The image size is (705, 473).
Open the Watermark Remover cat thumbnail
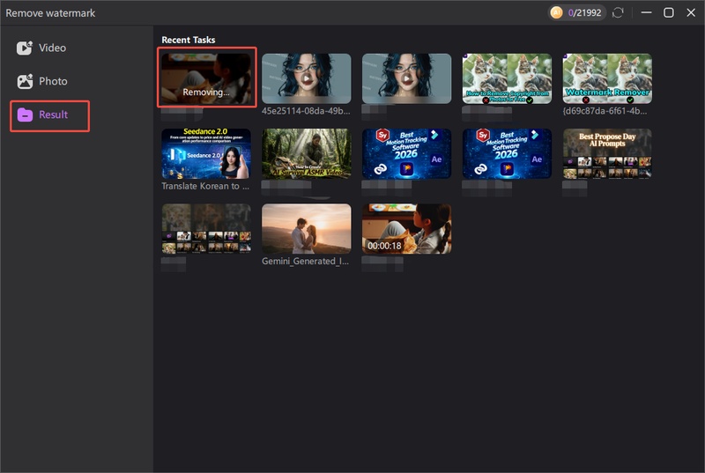(x=607, y=78)
